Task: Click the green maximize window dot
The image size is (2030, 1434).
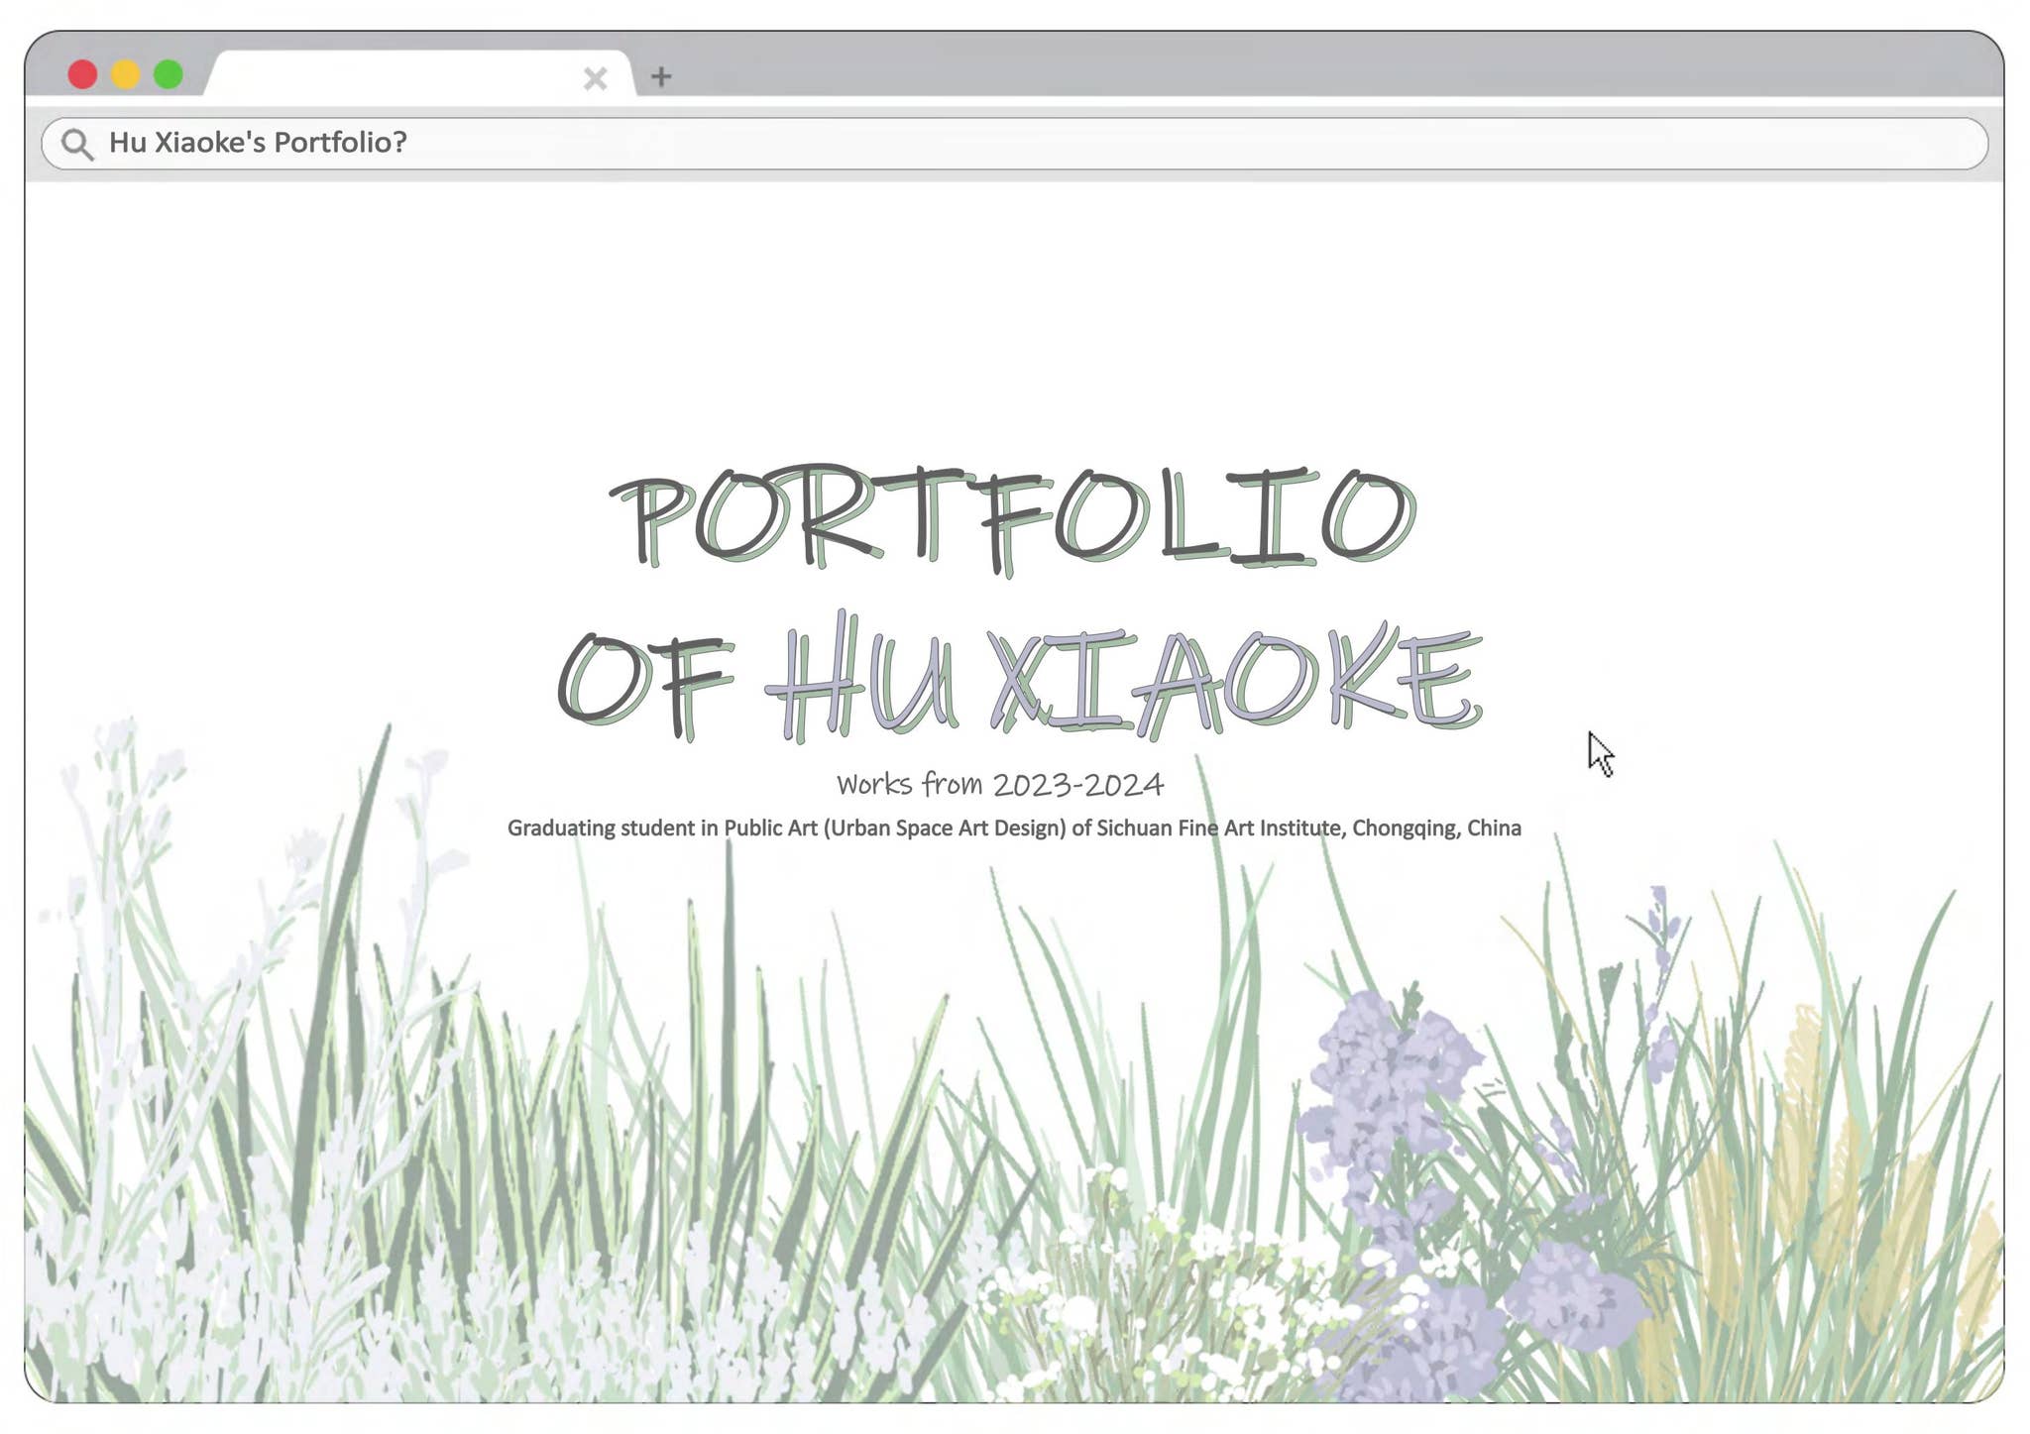Action: pos(169,74)
